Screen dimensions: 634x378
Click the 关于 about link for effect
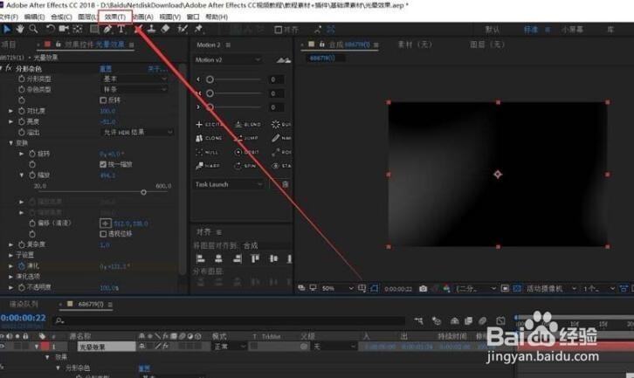[157, 69]
